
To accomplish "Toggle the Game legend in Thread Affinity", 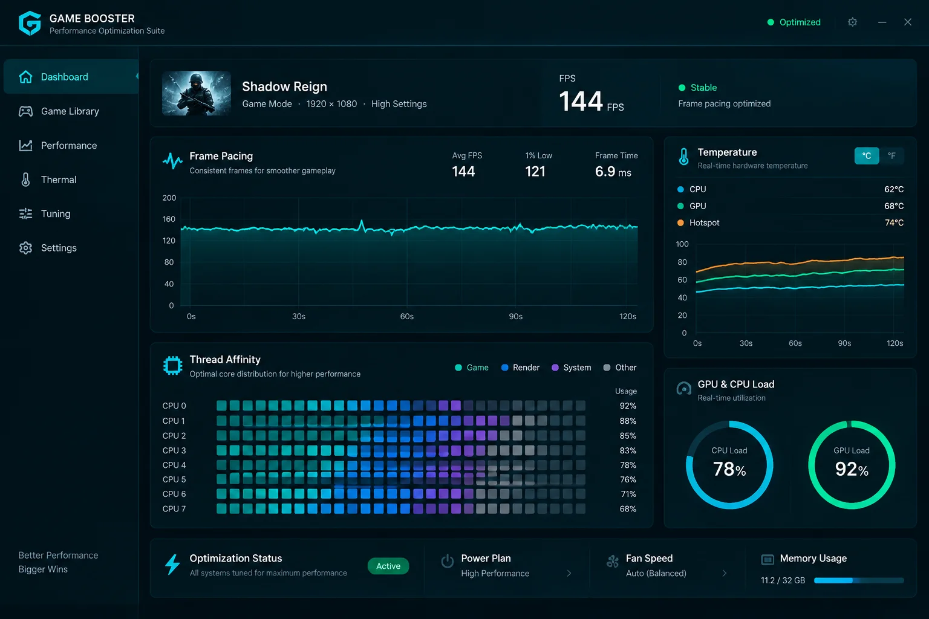I will pyautogui.click(x=472, y=368).
